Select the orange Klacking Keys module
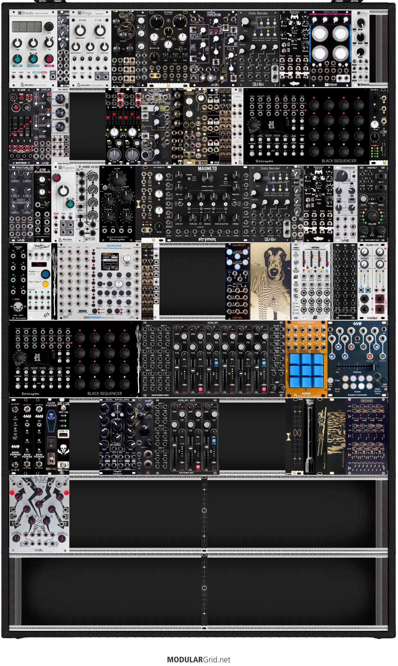The image size is (398, 666). (x=306, y=359)
